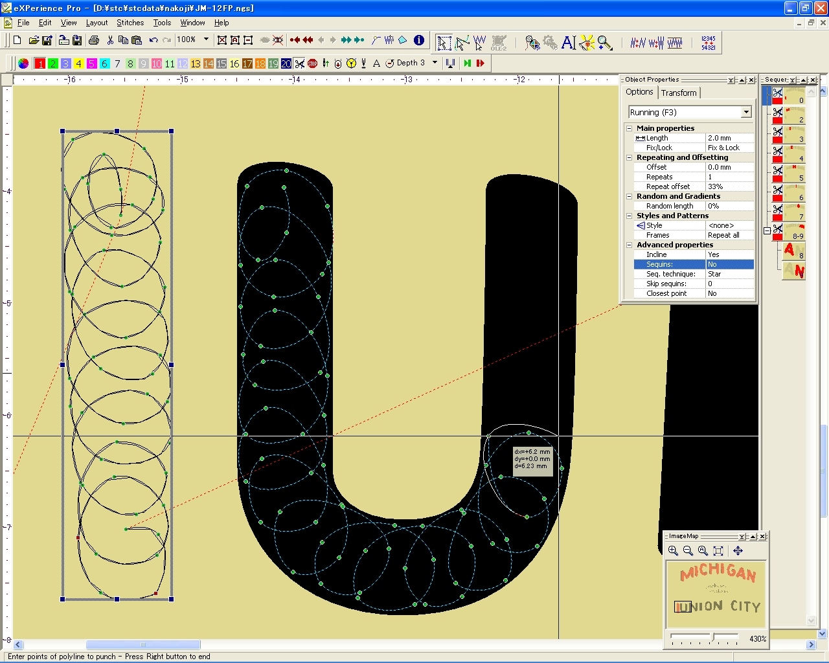The image size is (829, 663).
Task: Open the Tools menu
Action: click(162, 23)
